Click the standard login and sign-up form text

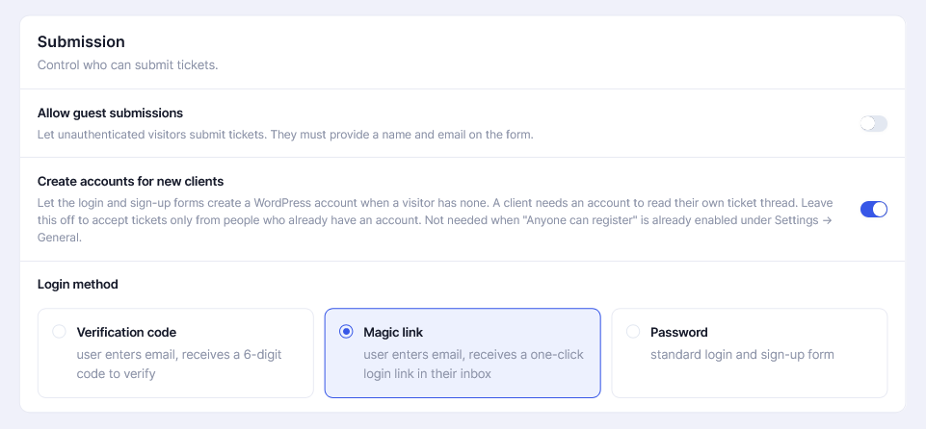(742, 355)
